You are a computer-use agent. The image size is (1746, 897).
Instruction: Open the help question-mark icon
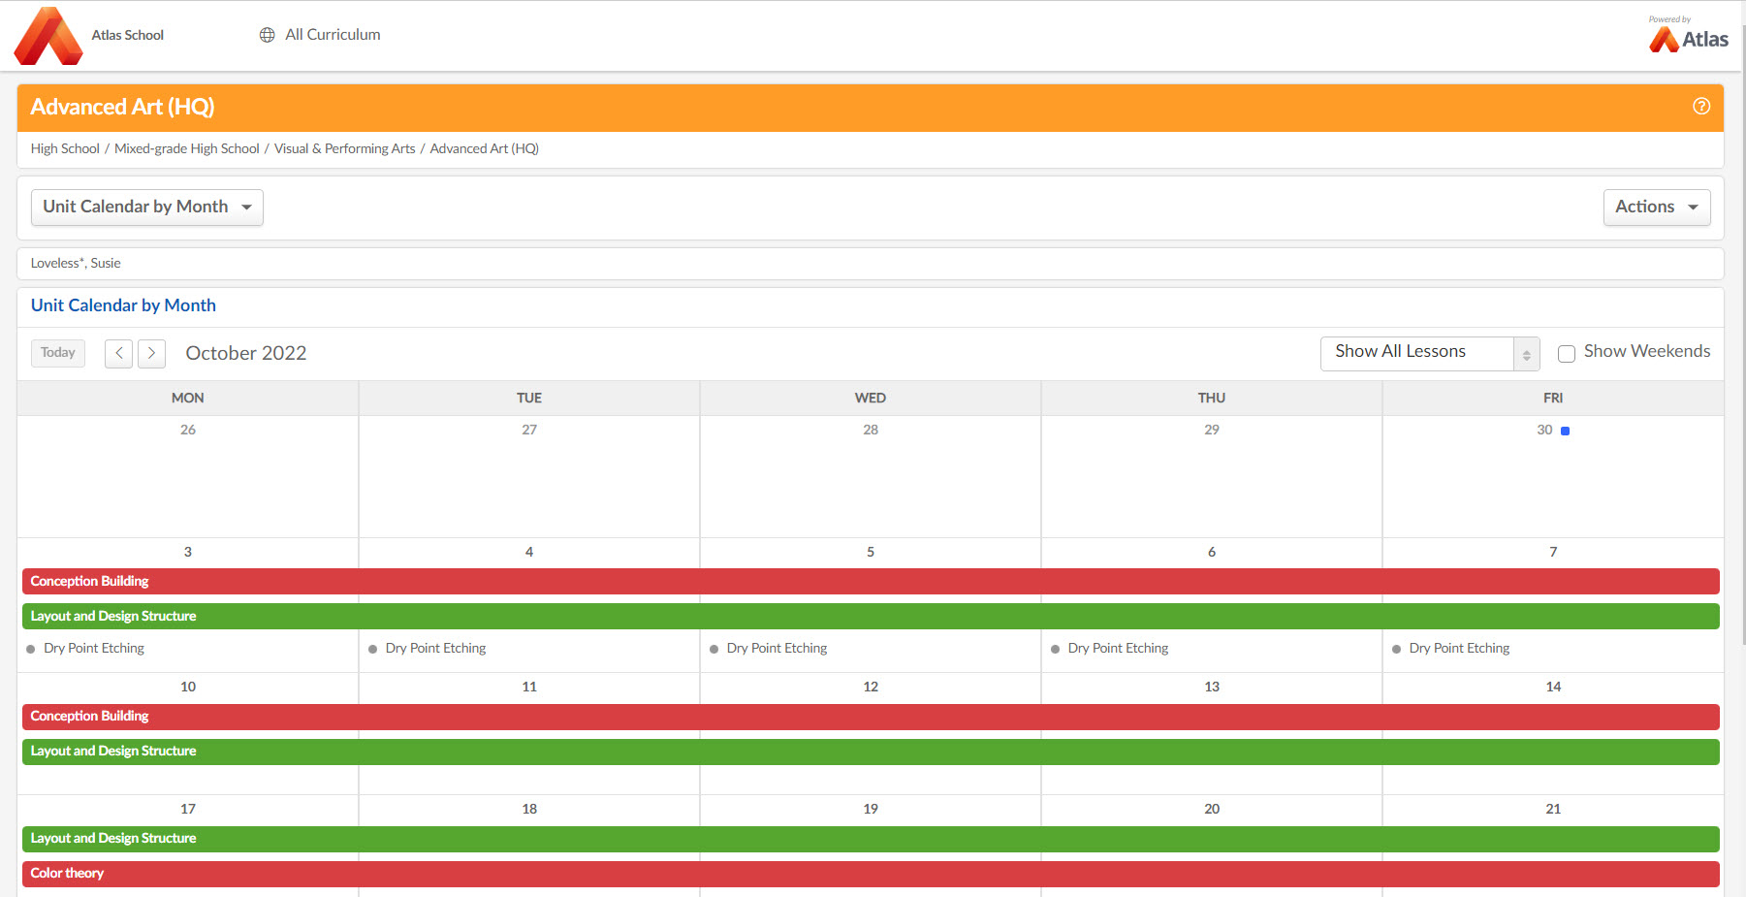pos(1701,107)
